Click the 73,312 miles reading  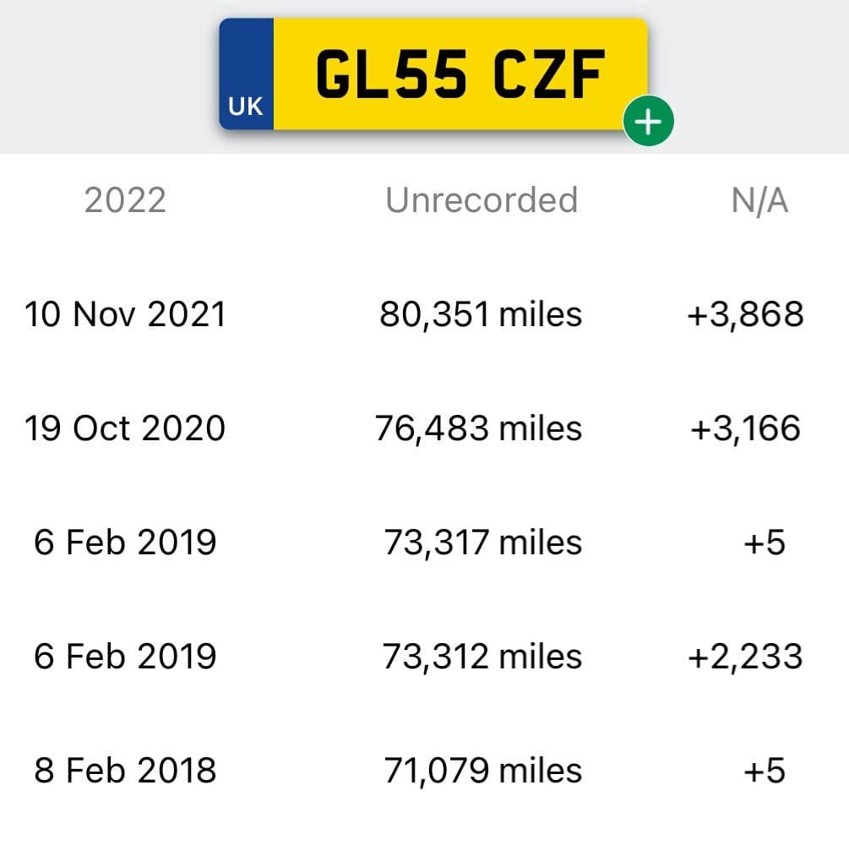click(x=482, y=657)
